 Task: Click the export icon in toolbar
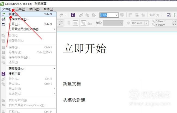pos(87,15)
